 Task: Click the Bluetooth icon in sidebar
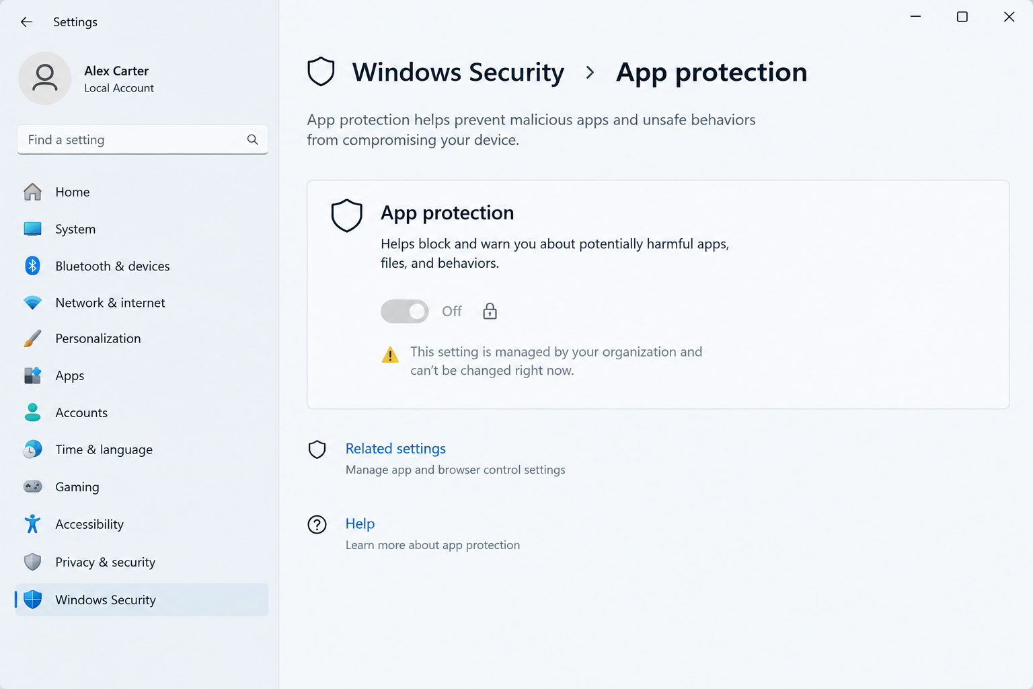click(x=32, y=266)
